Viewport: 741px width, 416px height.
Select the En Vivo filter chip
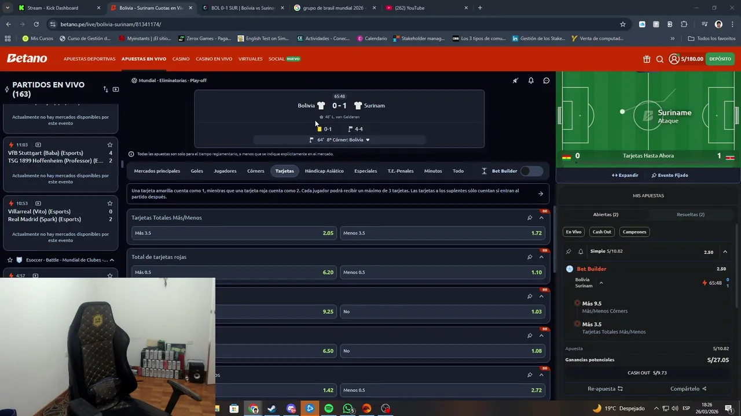(574, 232)
